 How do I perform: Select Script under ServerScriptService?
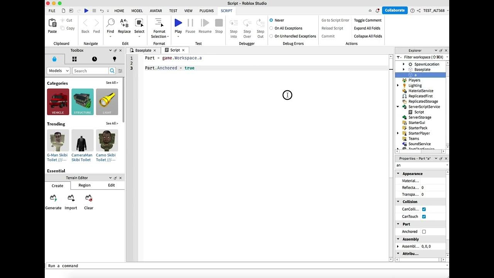(x=419, y=112)
